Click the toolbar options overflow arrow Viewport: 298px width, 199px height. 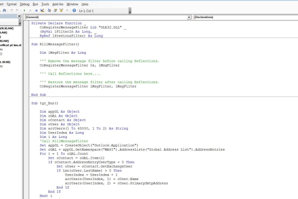point(130,11)
